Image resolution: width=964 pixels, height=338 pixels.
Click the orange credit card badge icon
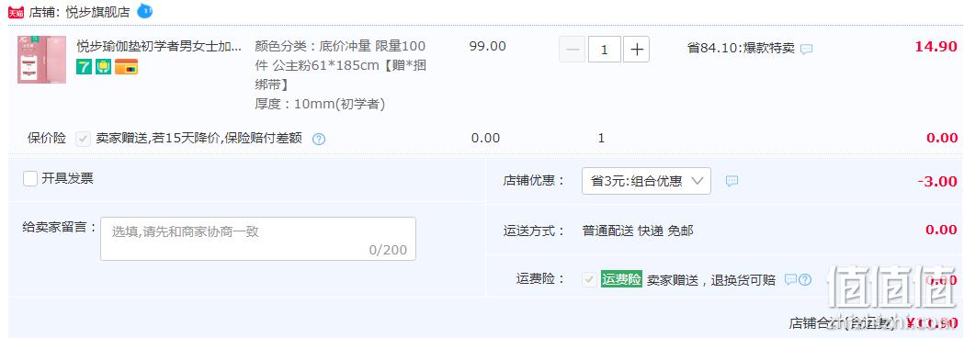[126, 67]
